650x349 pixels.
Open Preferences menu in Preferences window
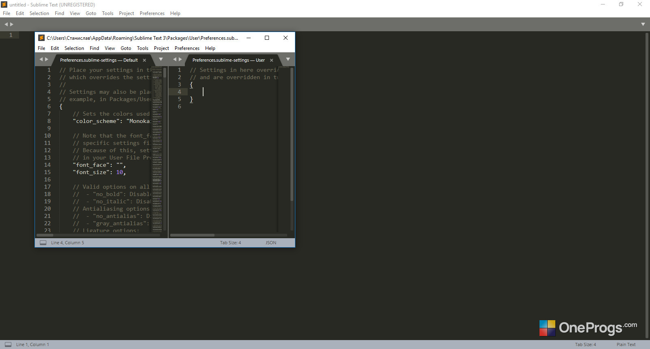[187, 48]
